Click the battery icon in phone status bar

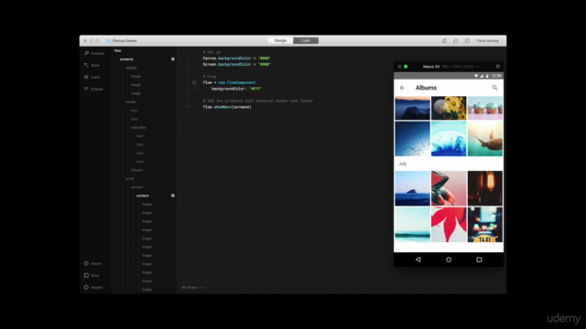click(487, 76)
